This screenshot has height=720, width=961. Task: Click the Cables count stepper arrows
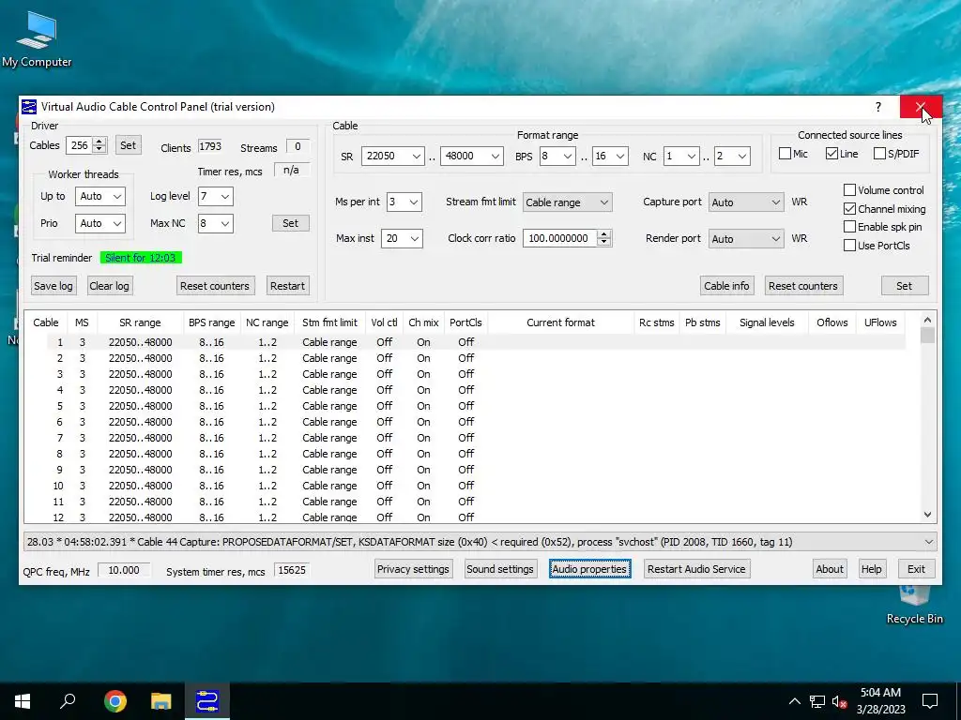point(99,145)
